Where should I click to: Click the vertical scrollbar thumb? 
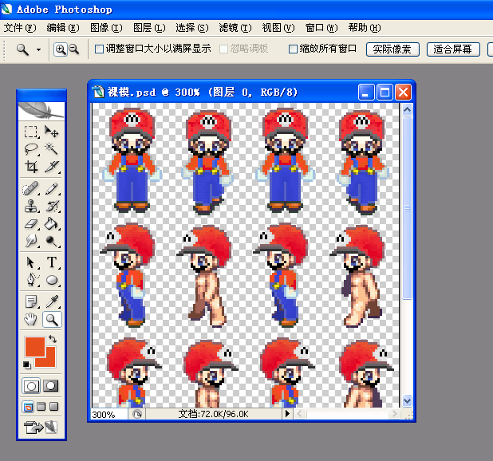point(407,208)
